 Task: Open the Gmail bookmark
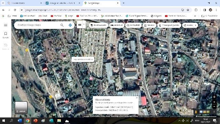[x=43, y=16]
